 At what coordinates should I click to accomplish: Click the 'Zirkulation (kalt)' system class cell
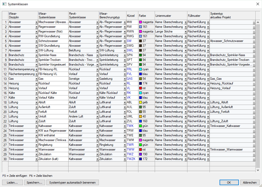[x=53, y=159]
